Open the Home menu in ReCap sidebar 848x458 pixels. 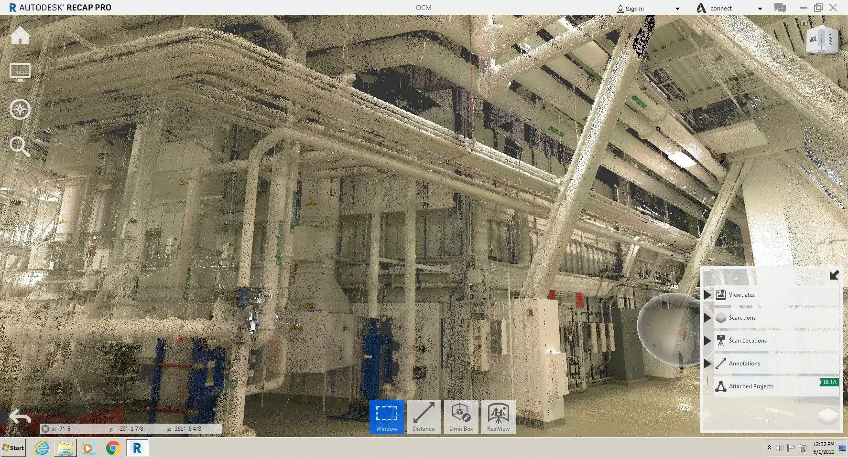tap(20, 35)
